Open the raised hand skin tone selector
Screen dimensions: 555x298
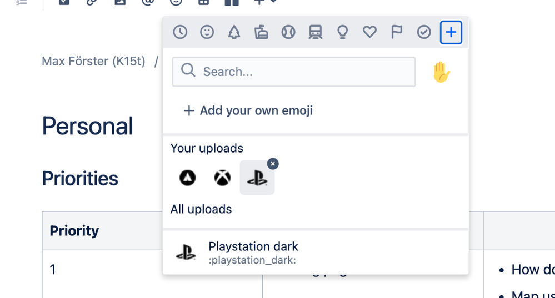click(441, 72)
